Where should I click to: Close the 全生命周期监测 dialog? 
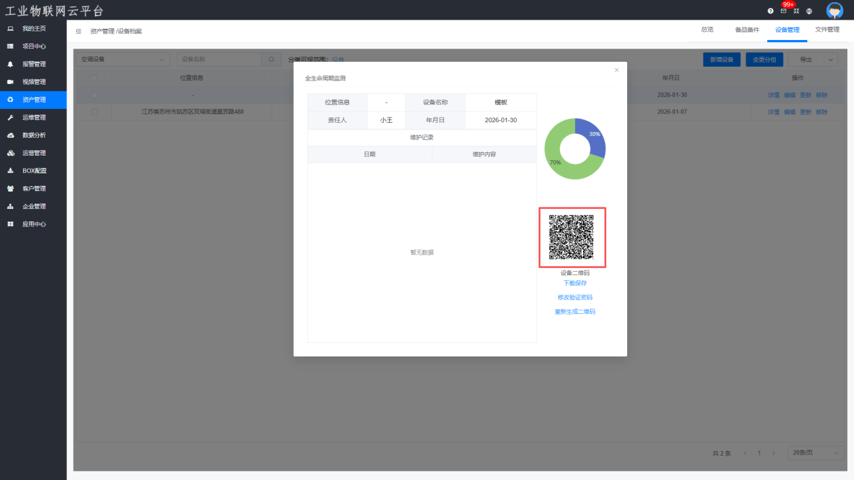pos(616,70)
